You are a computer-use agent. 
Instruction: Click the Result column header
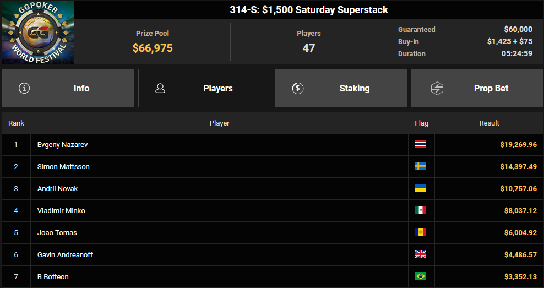click(489, 123)
